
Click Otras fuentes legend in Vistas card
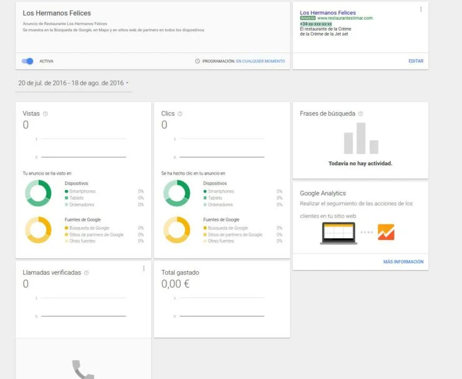coord(80,241)
